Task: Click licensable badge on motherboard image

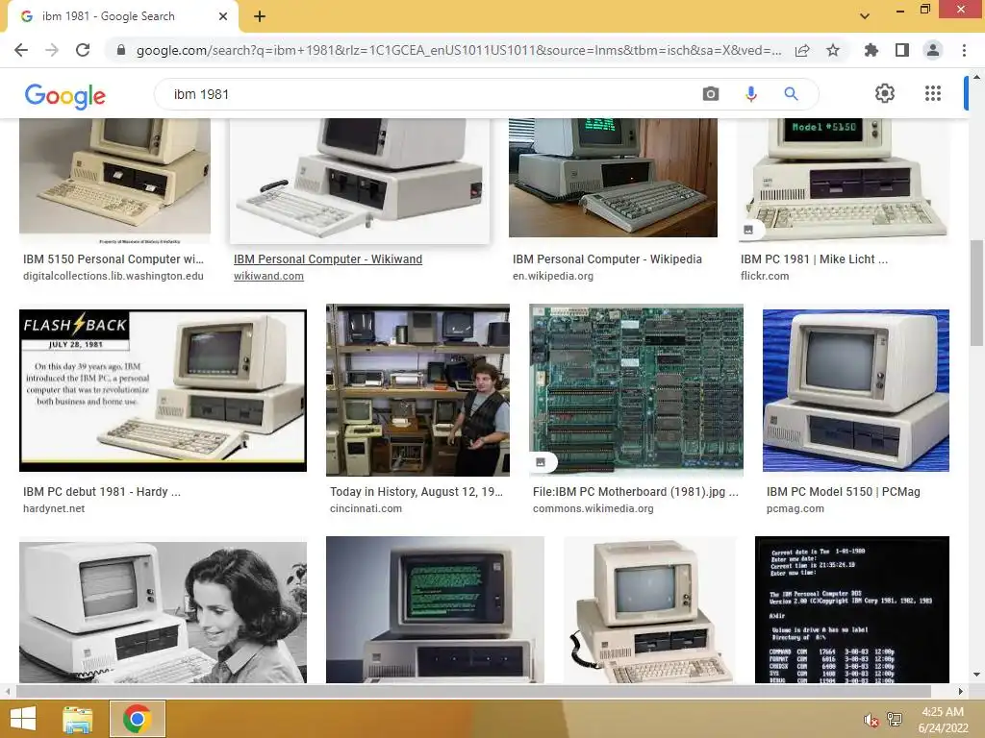Action: pos(541,462)
